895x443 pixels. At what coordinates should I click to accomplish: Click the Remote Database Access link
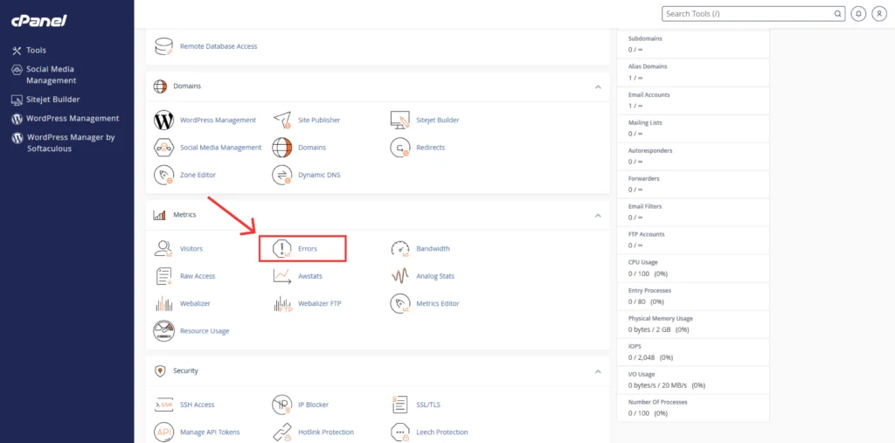click(x=219, y=46)
